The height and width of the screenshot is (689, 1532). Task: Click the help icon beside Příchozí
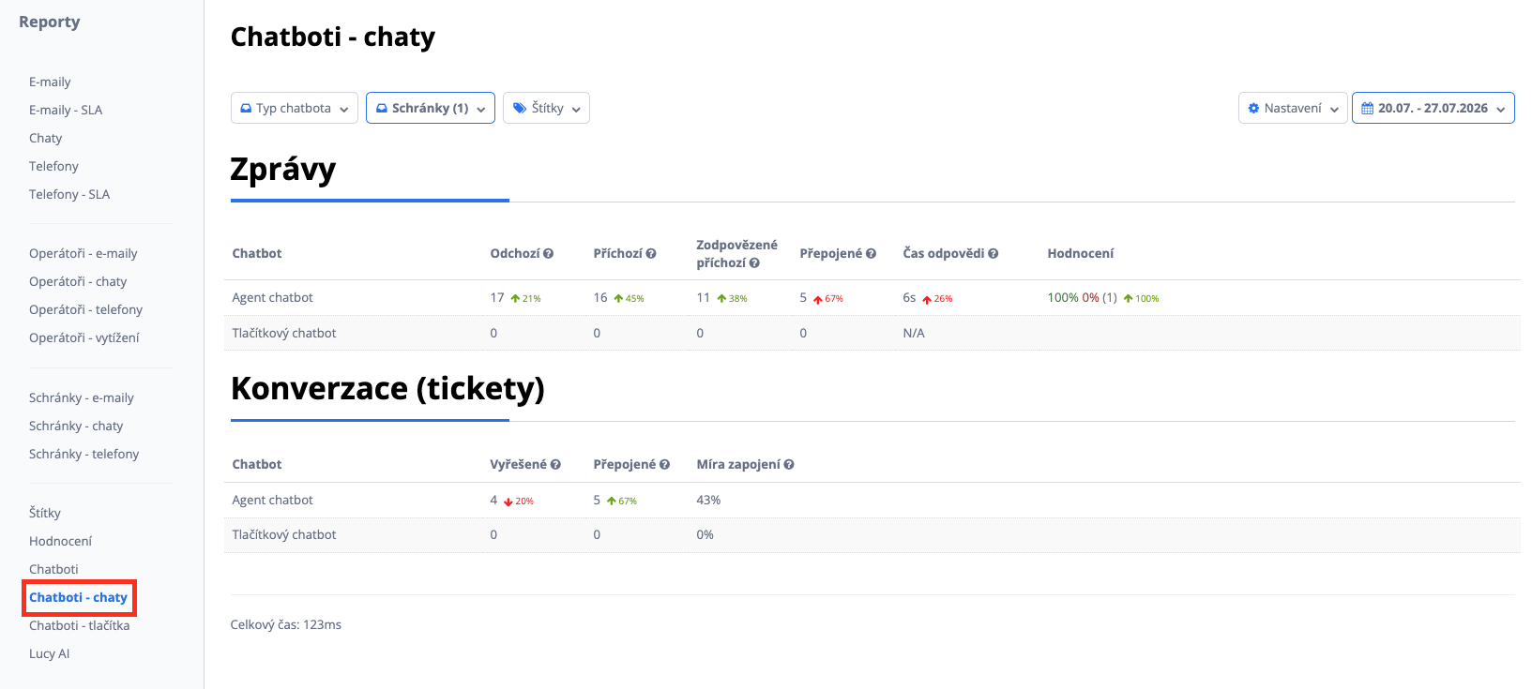[x=651, y=253]
